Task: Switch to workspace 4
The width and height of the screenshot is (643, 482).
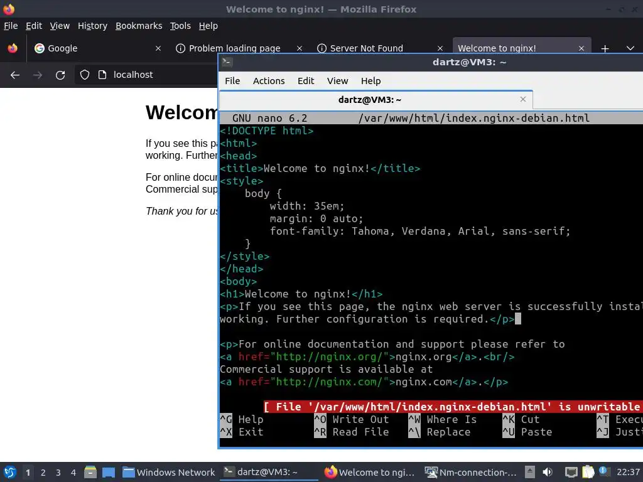Action: point(73,472)
